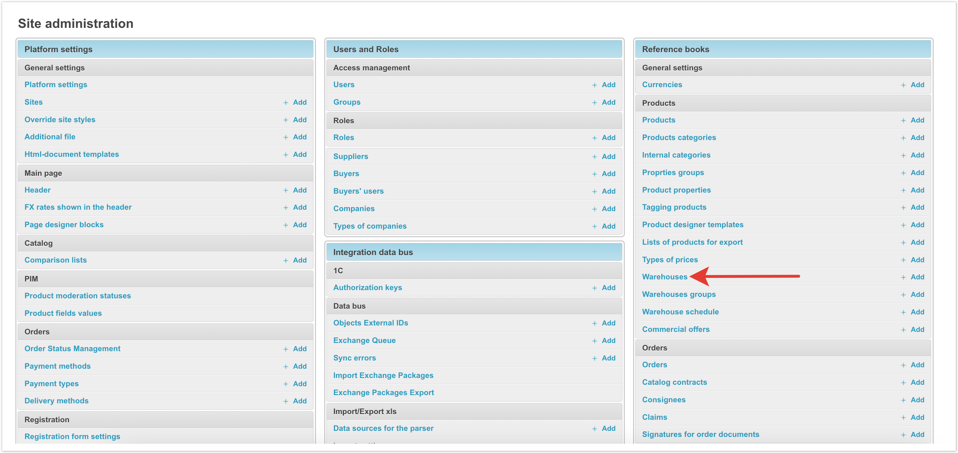This screenshot has height=453, width=958.
Task: Open Signatures for order documents
Action: click(x=700, y=434)
